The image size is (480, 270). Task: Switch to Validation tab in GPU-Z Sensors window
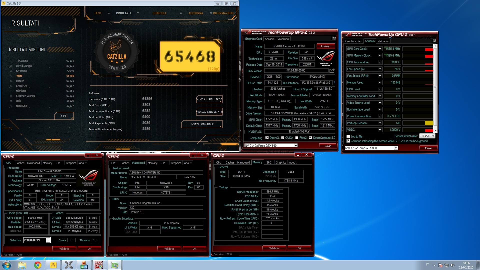(x=383, y=41)
